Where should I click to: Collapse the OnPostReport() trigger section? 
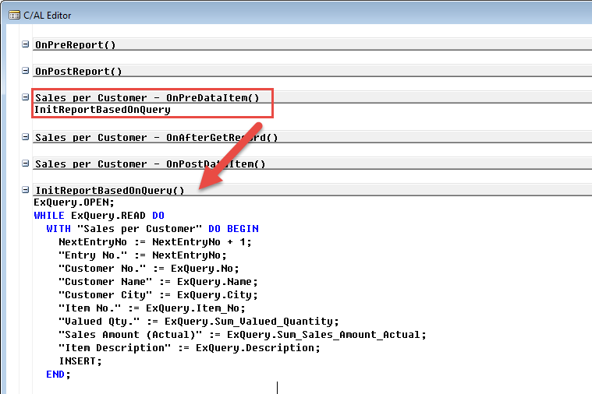coord(26,71)
